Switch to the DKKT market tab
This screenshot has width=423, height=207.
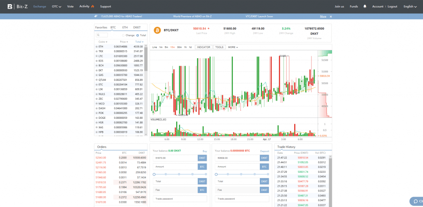[137, 28]
